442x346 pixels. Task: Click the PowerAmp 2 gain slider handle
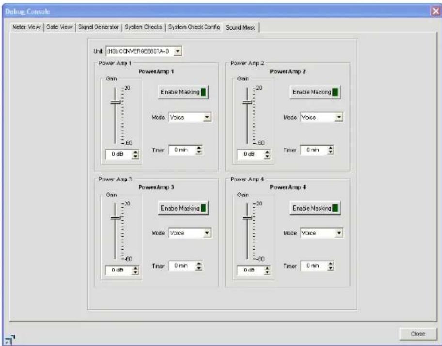[247, 102]
